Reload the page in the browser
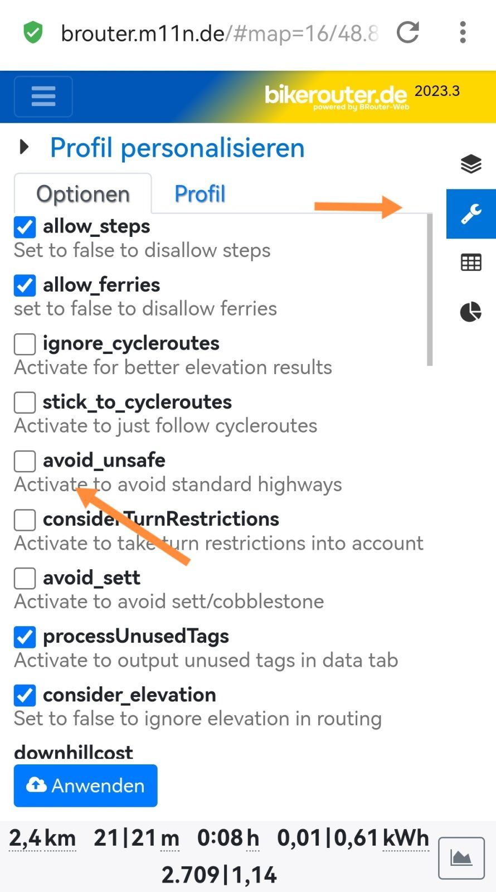The width and height of the screenshot is (496, 892). coord(408,33)
